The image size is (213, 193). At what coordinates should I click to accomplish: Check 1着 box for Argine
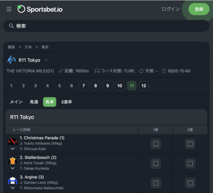(156, 183)
